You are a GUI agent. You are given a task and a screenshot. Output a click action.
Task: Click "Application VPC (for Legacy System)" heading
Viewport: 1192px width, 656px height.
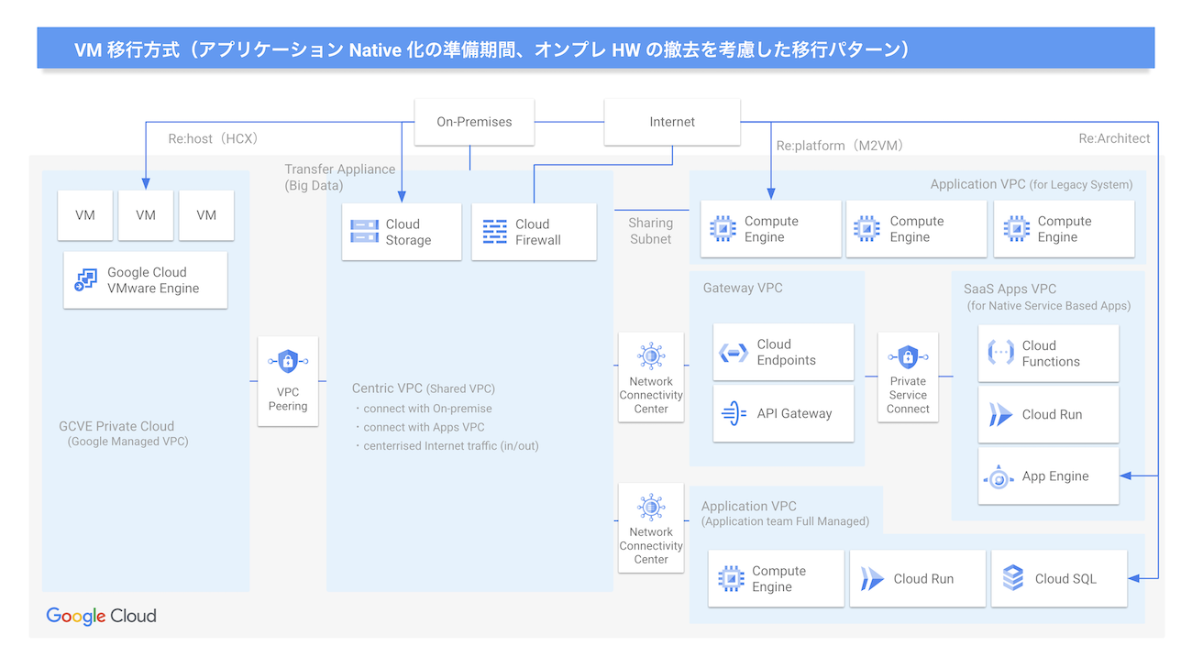pyautogui.click(x=1032, y=184)
